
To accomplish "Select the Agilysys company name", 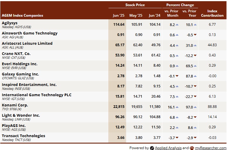I will (10, 23).
